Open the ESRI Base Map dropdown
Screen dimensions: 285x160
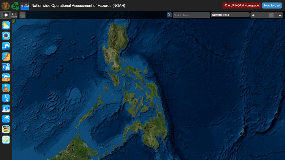(230, 15)
